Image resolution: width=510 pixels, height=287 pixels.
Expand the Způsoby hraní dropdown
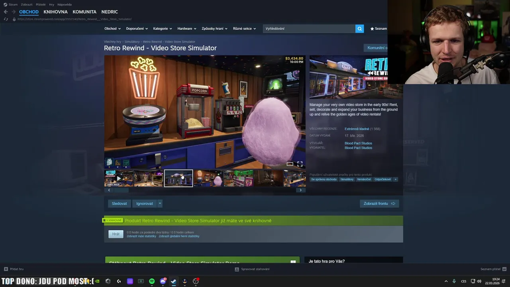[214, 29]
